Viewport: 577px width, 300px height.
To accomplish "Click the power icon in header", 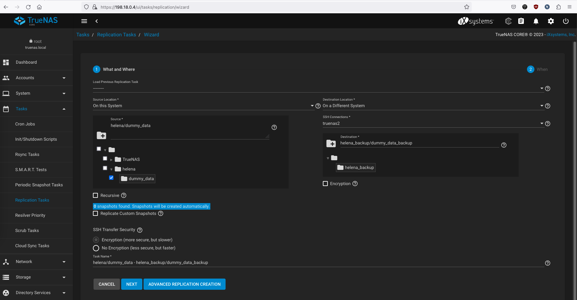I will click(566, 21).
